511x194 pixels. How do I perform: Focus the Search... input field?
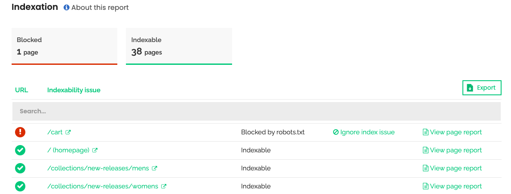tap(257, 111)
